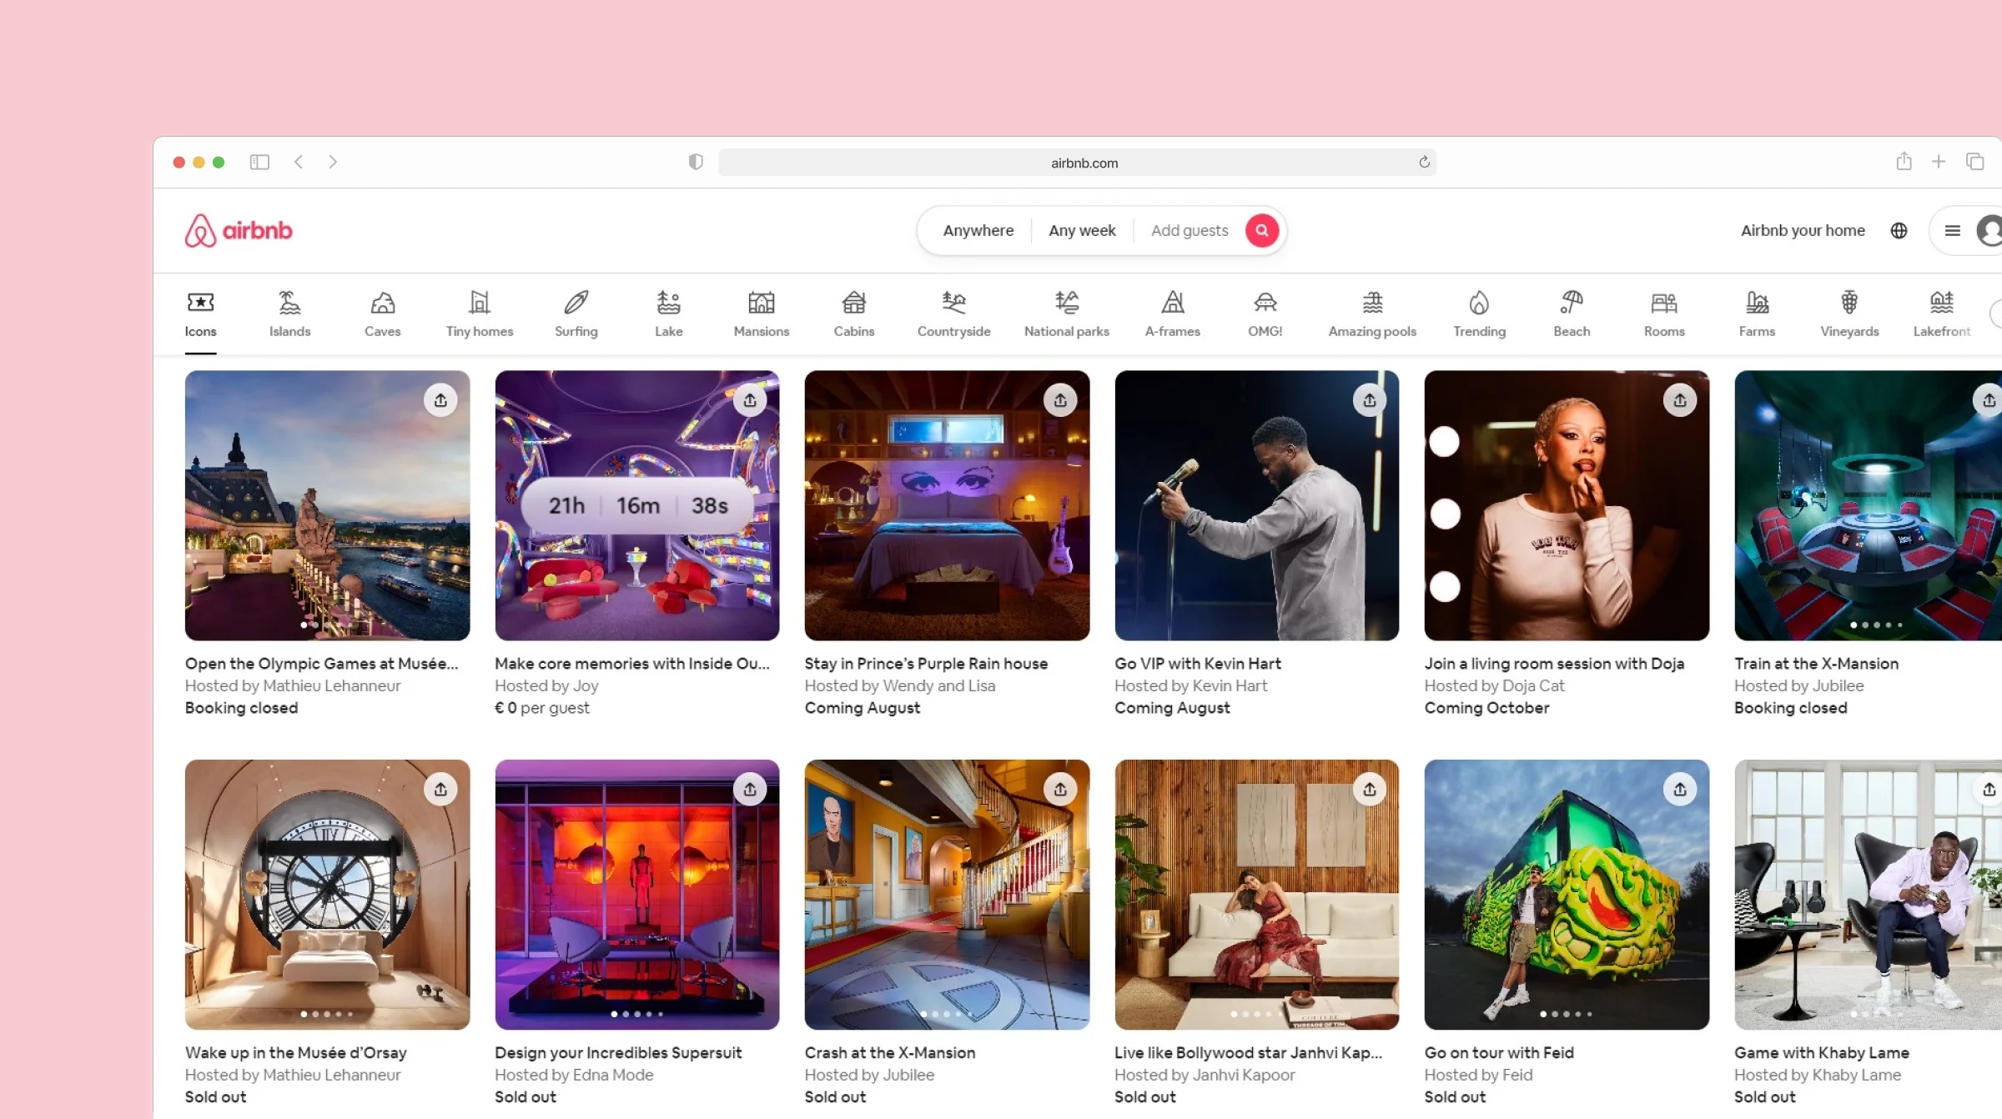Image resolution: width=2002 pixels, height=1119 pixels.
Task: Show the Safari tab overview
Action: coord(1974,162)
